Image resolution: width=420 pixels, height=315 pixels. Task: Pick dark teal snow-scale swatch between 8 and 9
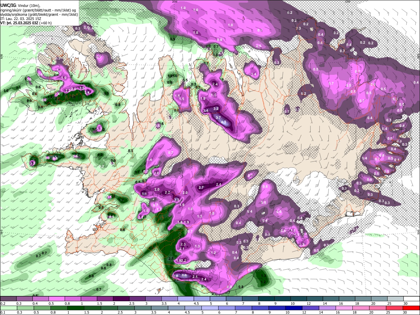tap(266, 299)
